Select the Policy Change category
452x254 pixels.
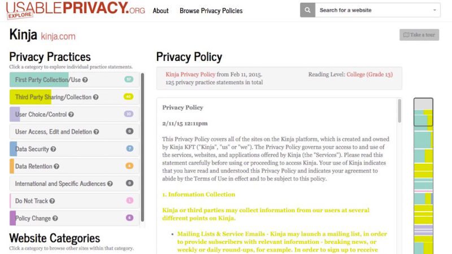[75, 218]
